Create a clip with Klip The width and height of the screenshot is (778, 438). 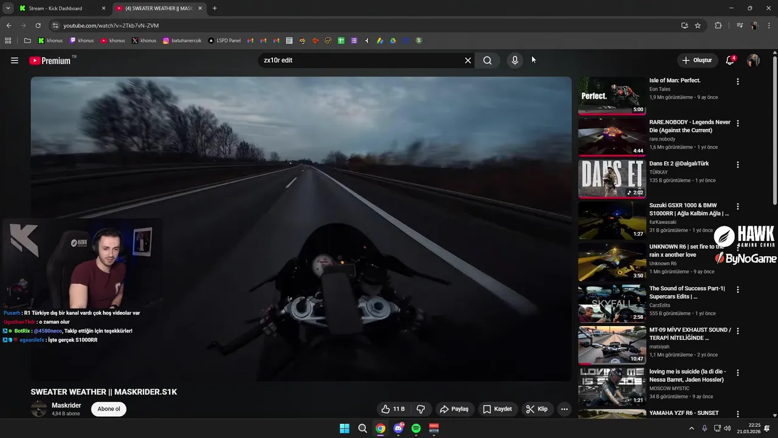(537, 409)
